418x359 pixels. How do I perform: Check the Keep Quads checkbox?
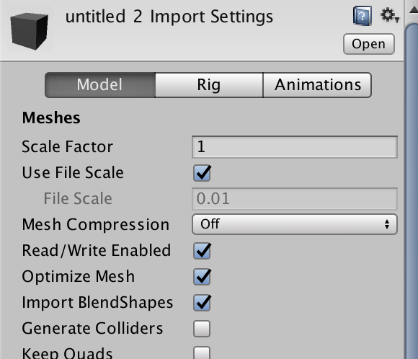(202, 353)
